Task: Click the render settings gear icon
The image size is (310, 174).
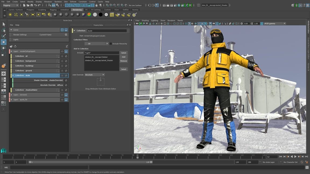Action: click(x=66, y=35)
